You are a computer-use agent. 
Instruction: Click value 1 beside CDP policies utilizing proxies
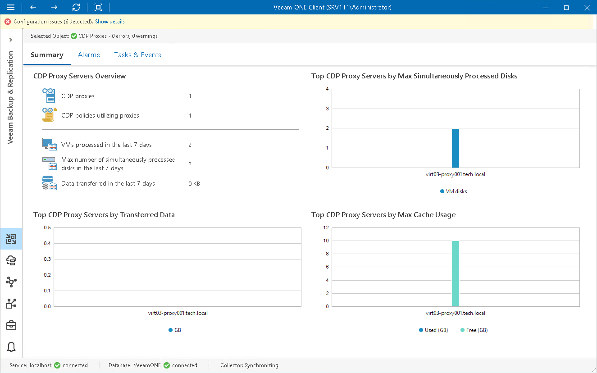(x=190, y=116)
